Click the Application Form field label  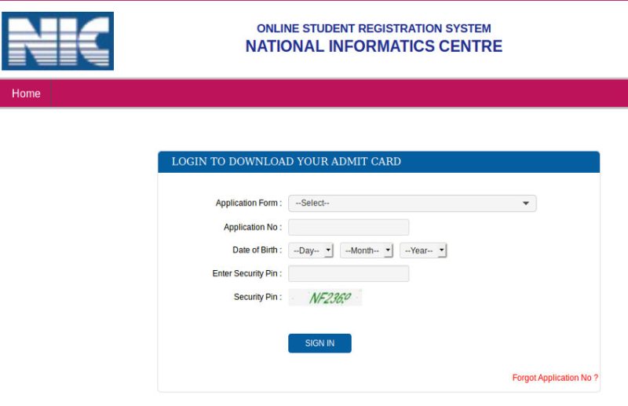point(248,203)
